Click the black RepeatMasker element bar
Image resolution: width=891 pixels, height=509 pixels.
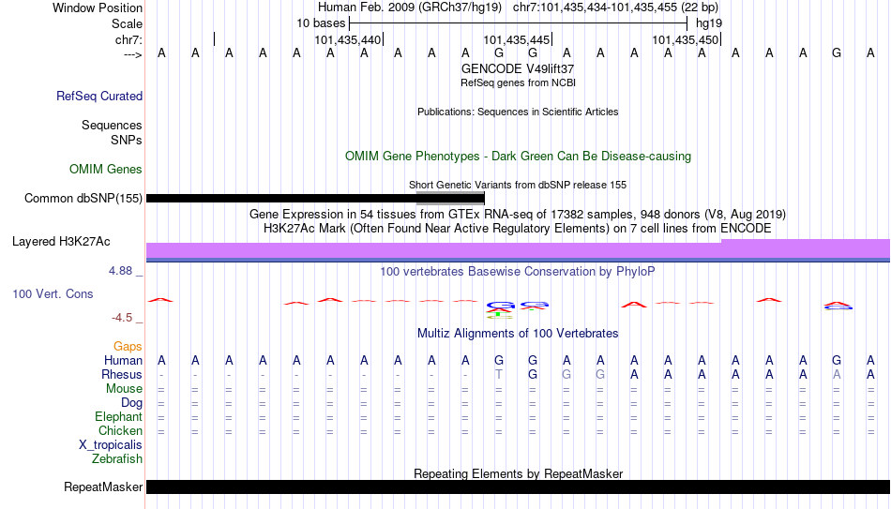click(x=519, y=487)
